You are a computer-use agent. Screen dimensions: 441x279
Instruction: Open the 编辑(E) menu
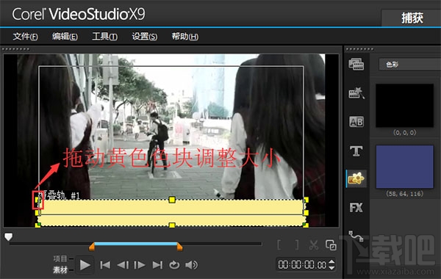tap(65, 37)
